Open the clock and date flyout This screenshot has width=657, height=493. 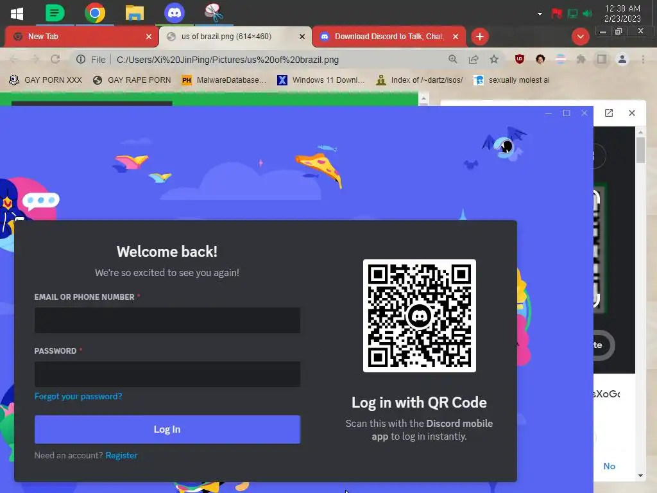tap(622, 13)
